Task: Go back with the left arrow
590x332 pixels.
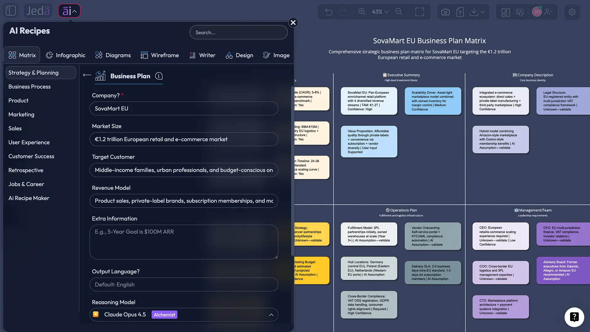Action: pos(87,75)
